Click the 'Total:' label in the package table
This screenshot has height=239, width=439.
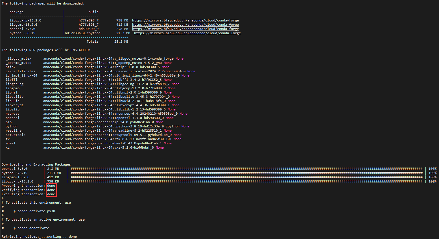click(93, 42)
